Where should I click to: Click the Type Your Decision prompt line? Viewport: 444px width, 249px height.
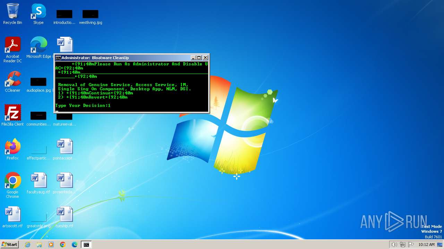[83, 105]
